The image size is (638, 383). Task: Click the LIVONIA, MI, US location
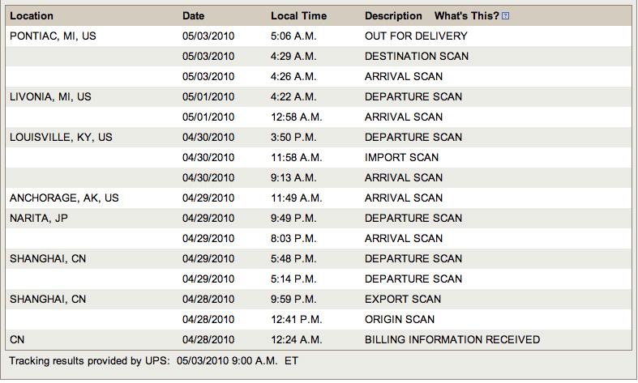click(50, 97)
